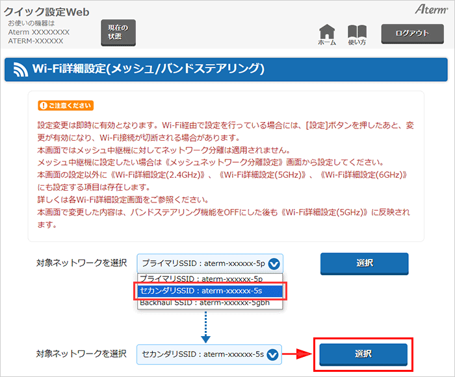Open the 使い方 book icon
This screenshot has height=377, width=455.
[x=357, y=33]
